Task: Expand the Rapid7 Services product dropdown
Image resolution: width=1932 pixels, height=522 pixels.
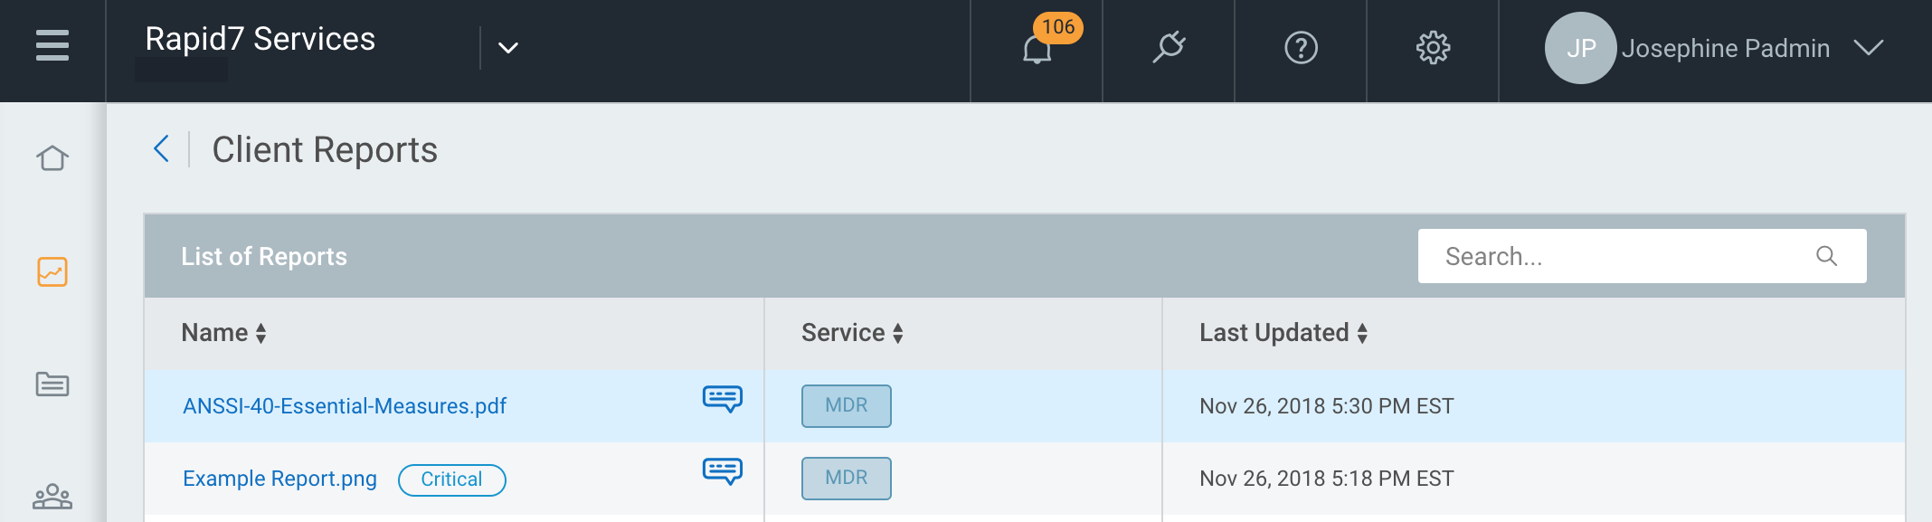Action: (x=508, y=48)
